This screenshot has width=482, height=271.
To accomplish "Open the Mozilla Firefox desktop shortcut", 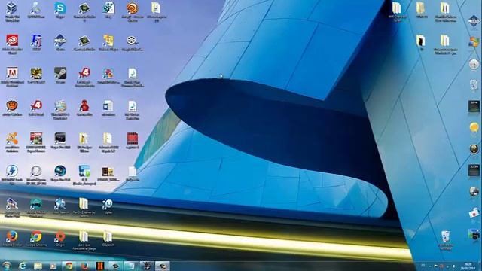I will (x=12, y=239).
